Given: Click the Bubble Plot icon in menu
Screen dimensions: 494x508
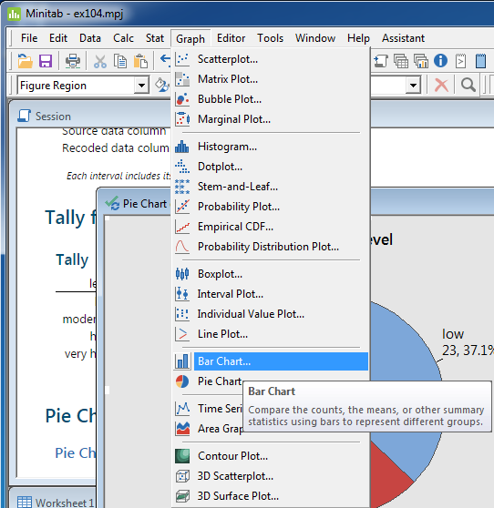Looking at the screenshot, I should tap(182, 99).
